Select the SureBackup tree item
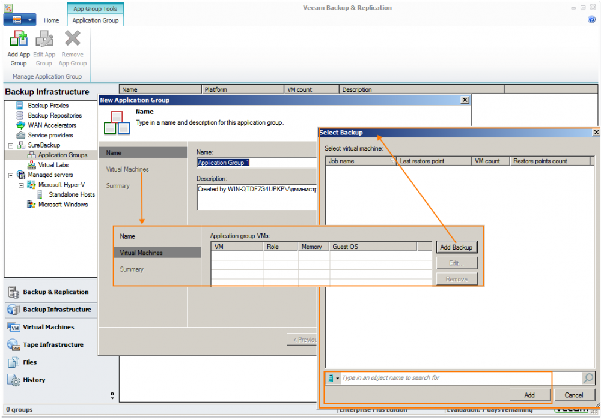Viewport: 601px width, 420px height. [x=44, y=145]
